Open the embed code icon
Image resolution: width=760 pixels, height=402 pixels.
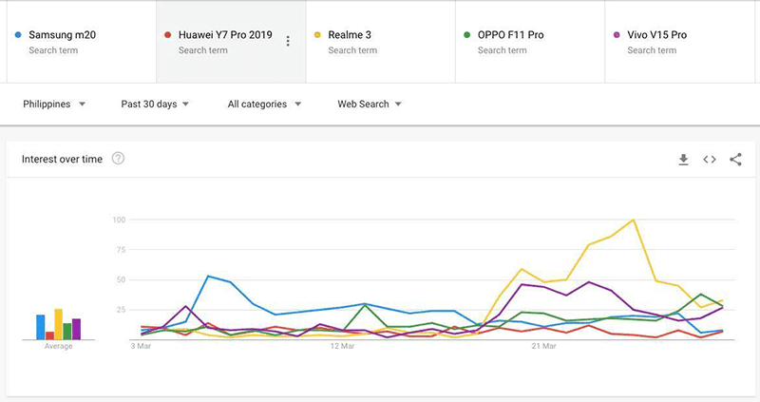(x=710, y=160)
